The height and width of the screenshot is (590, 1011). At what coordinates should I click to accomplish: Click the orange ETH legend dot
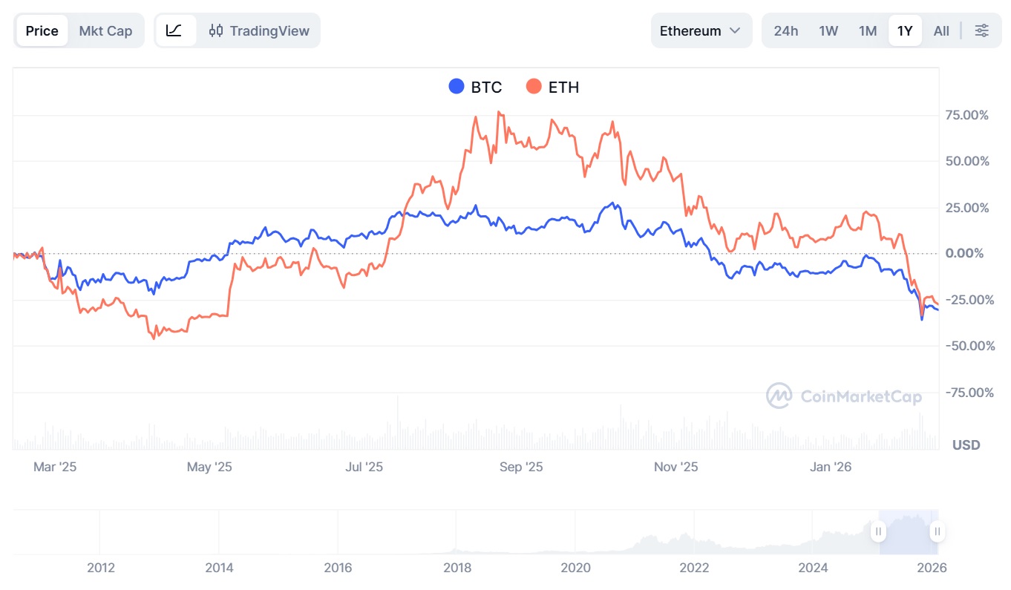pyautogui.click(x=534, y=87)
